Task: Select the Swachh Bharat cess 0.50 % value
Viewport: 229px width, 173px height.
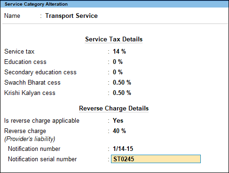Action: pyautogui.click(x=122, y=82)
